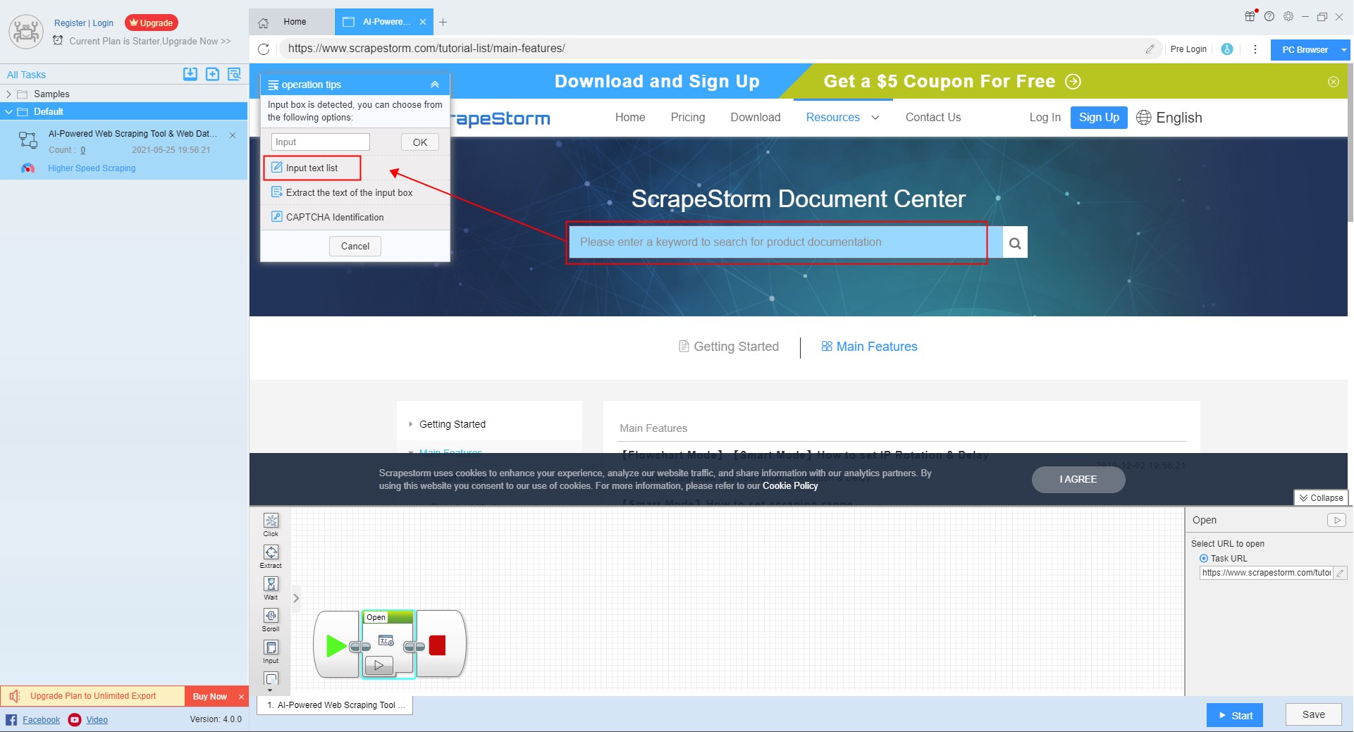
Task: Click the Register link
Action: tap(70, 23)
